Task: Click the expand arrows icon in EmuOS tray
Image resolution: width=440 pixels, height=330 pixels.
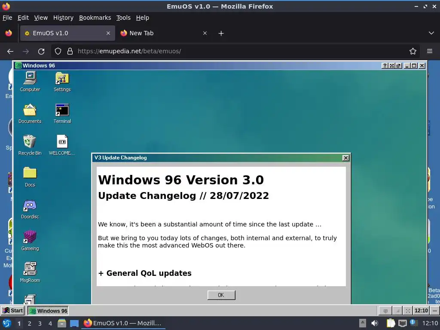Action: click(408, 311)
